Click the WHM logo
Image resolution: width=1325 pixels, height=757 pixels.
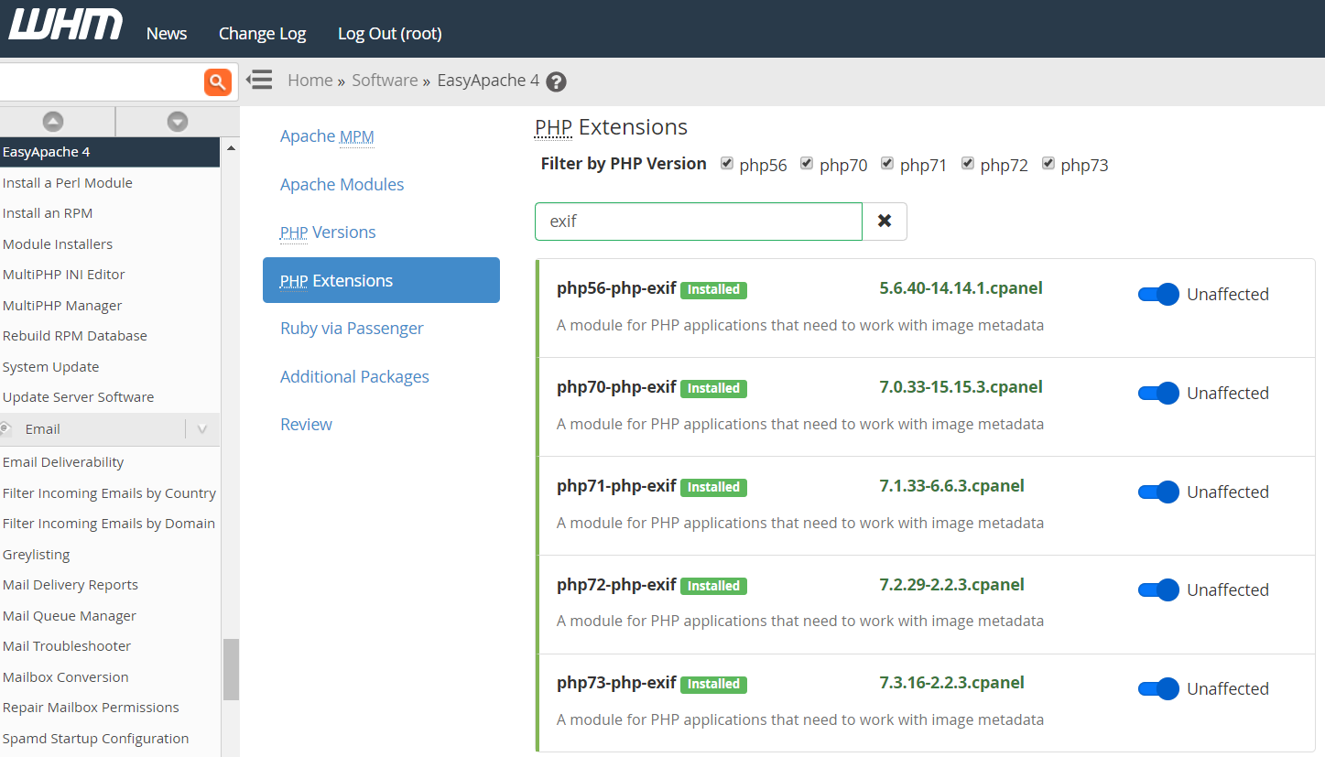coord(65,26)
